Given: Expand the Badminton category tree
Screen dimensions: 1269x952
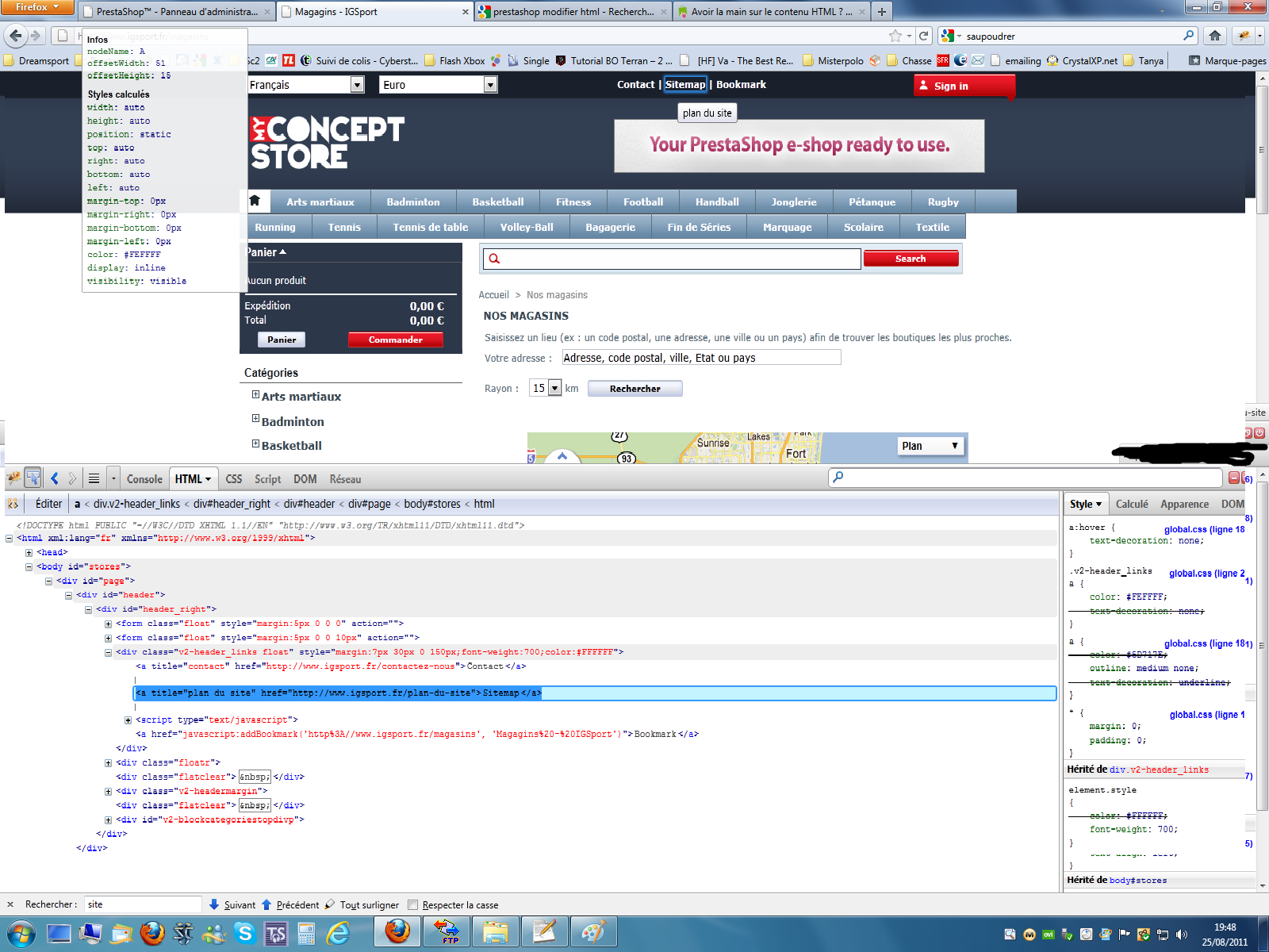Looking at the screenshot, I should pyautogui.click(x=255, y=419).
